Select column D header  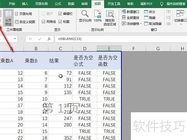point(85,48)
